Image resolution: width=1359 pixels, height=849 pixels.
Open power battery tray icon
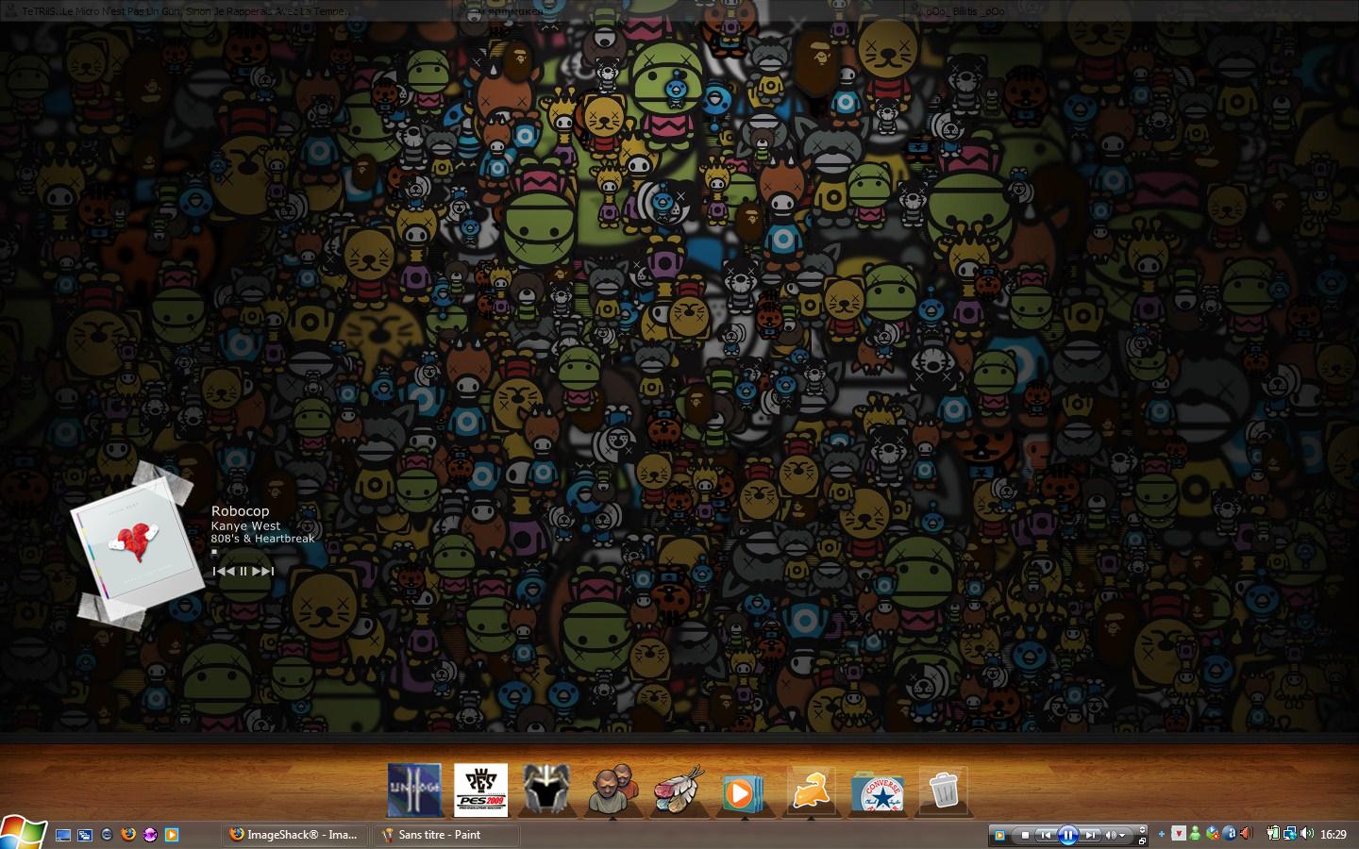(x=1273, y=834)
